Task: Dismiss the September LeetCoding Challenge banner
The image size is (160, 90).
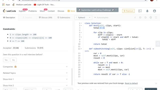Action: pyautogui.click(x=116, y=10)
